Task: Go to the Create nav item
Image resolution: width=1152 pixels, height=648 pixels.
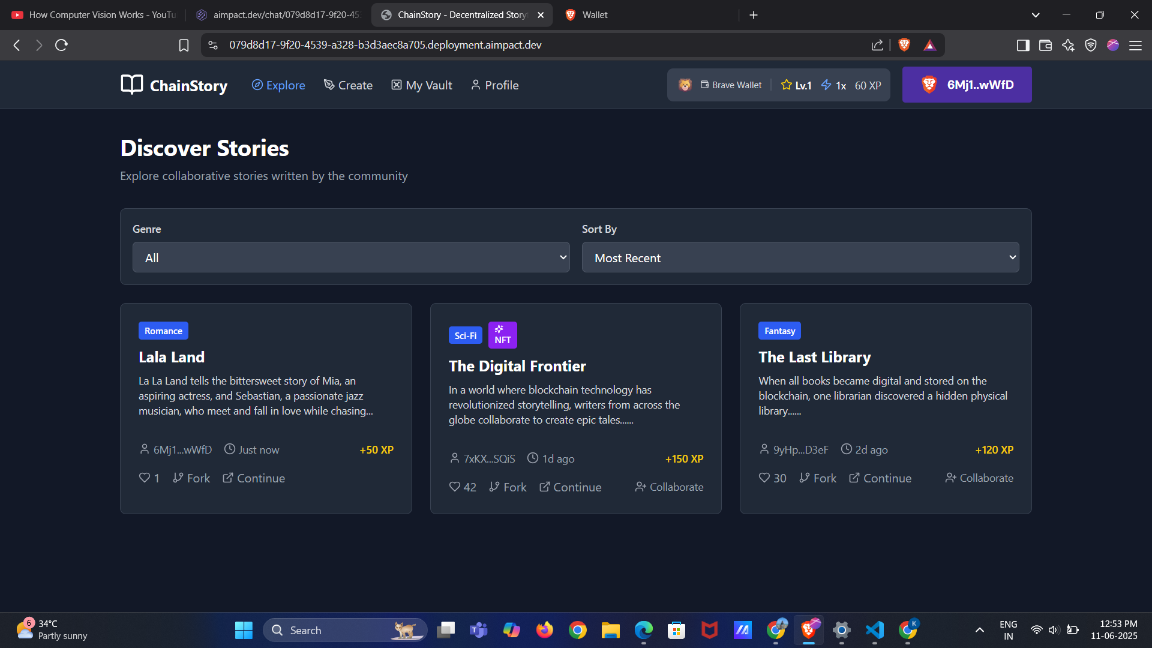Action: coord(348,85)
